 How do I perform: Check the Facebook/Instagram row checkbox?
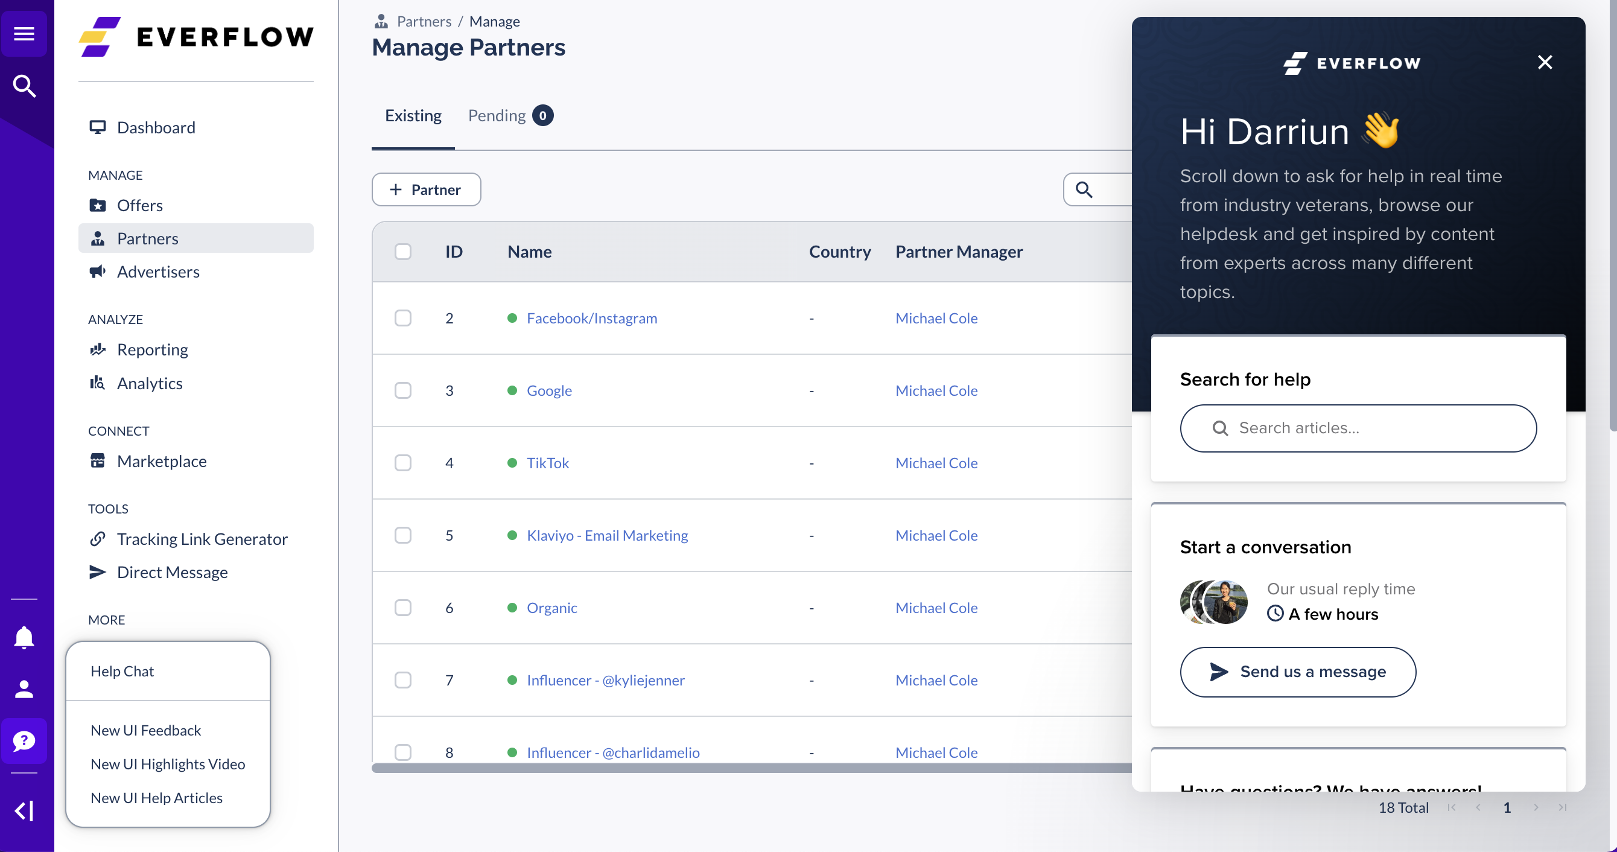point(403,319)
